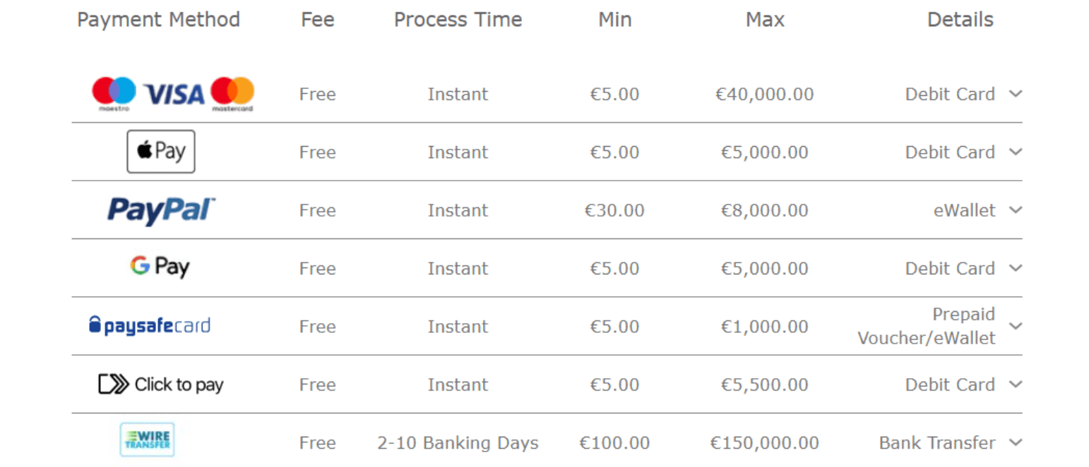Select the PayPal logo

pyautogui.click(x=160, y=210)
